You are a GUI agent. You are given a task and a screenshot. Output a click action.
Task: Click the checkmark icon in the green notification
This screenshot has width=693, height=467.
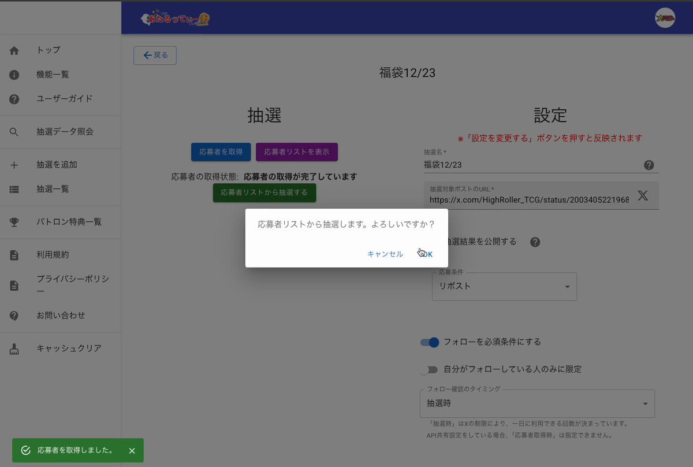(25, 450)
